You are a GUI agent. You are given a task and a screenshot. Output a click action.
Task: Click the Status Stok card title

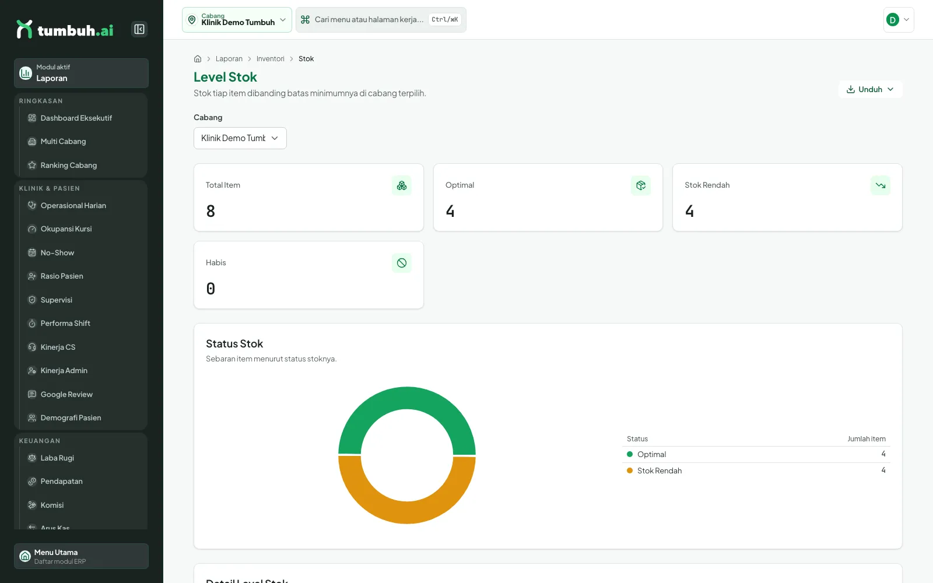(234, 344)
